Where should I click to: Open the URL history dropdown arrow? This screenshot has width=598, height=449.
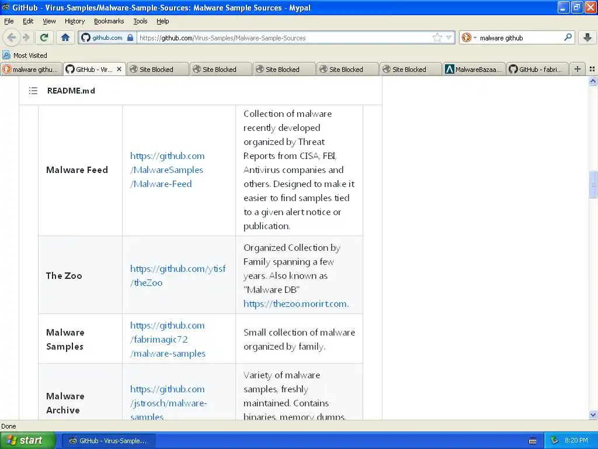pos(448,37)
